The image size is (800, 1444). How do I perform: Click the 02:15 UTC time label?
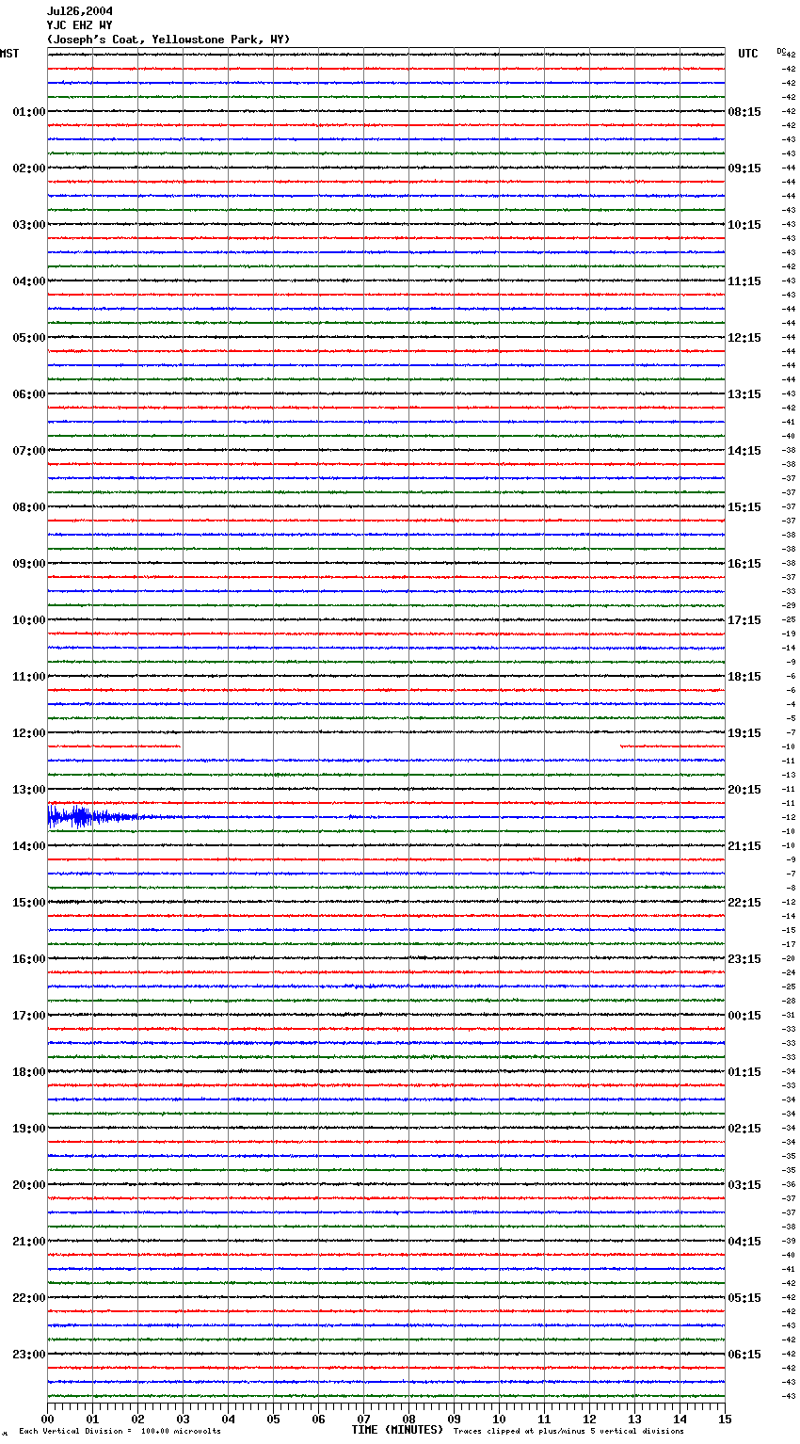744,1129
